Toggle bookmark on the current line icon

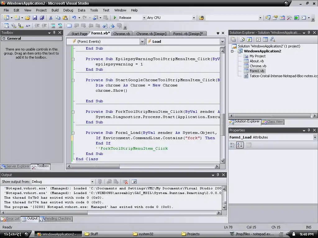click(69, 26)
